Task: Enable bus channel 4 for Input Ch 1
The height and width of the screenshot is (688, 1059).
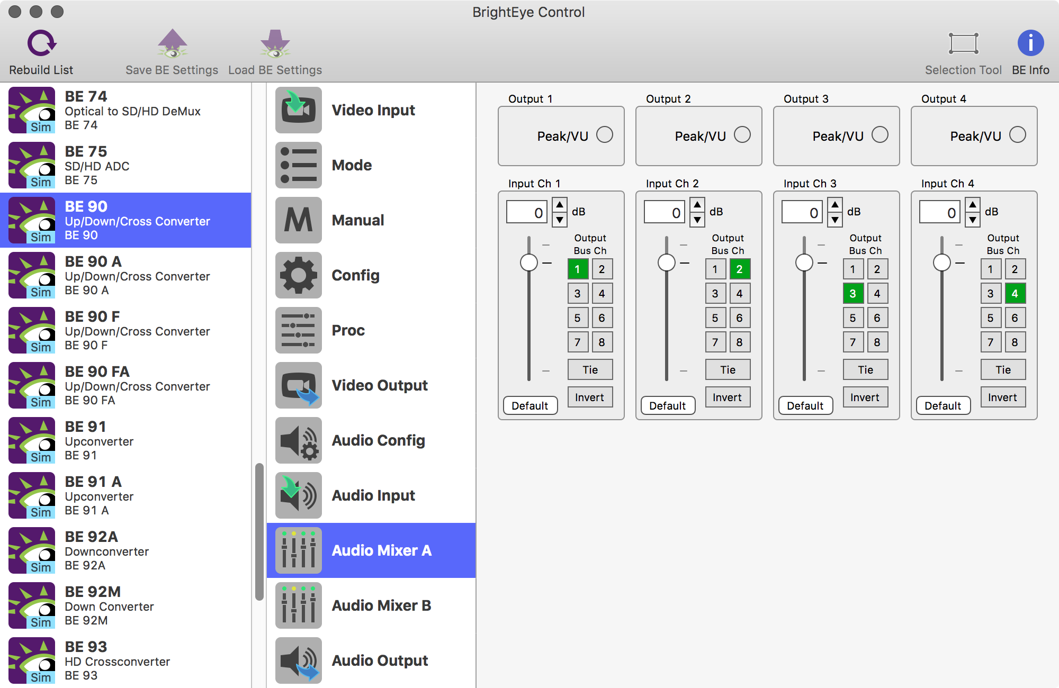Action: click(602, 293)
